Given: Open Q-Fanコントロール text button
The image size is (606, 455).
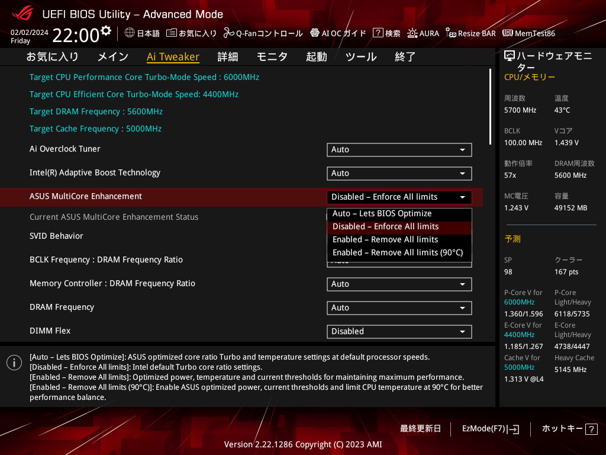Looking at the screenshot, I should [x=269, y=33].
